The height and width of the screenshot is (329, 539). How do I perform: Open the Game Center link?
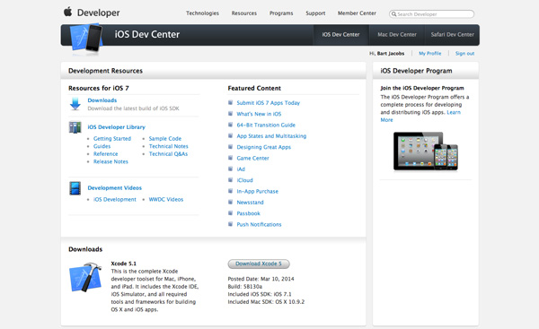252,158
